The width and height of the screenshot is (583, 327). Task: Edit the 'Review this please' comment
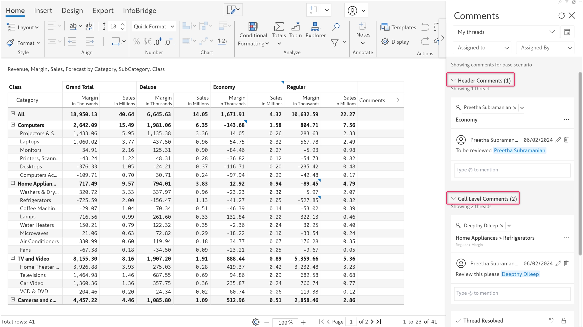pos(558,263)
